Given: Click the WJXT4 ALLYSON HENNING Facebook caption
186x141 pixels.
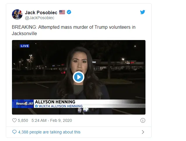Looking at the screenshot, I should point(59,106).
